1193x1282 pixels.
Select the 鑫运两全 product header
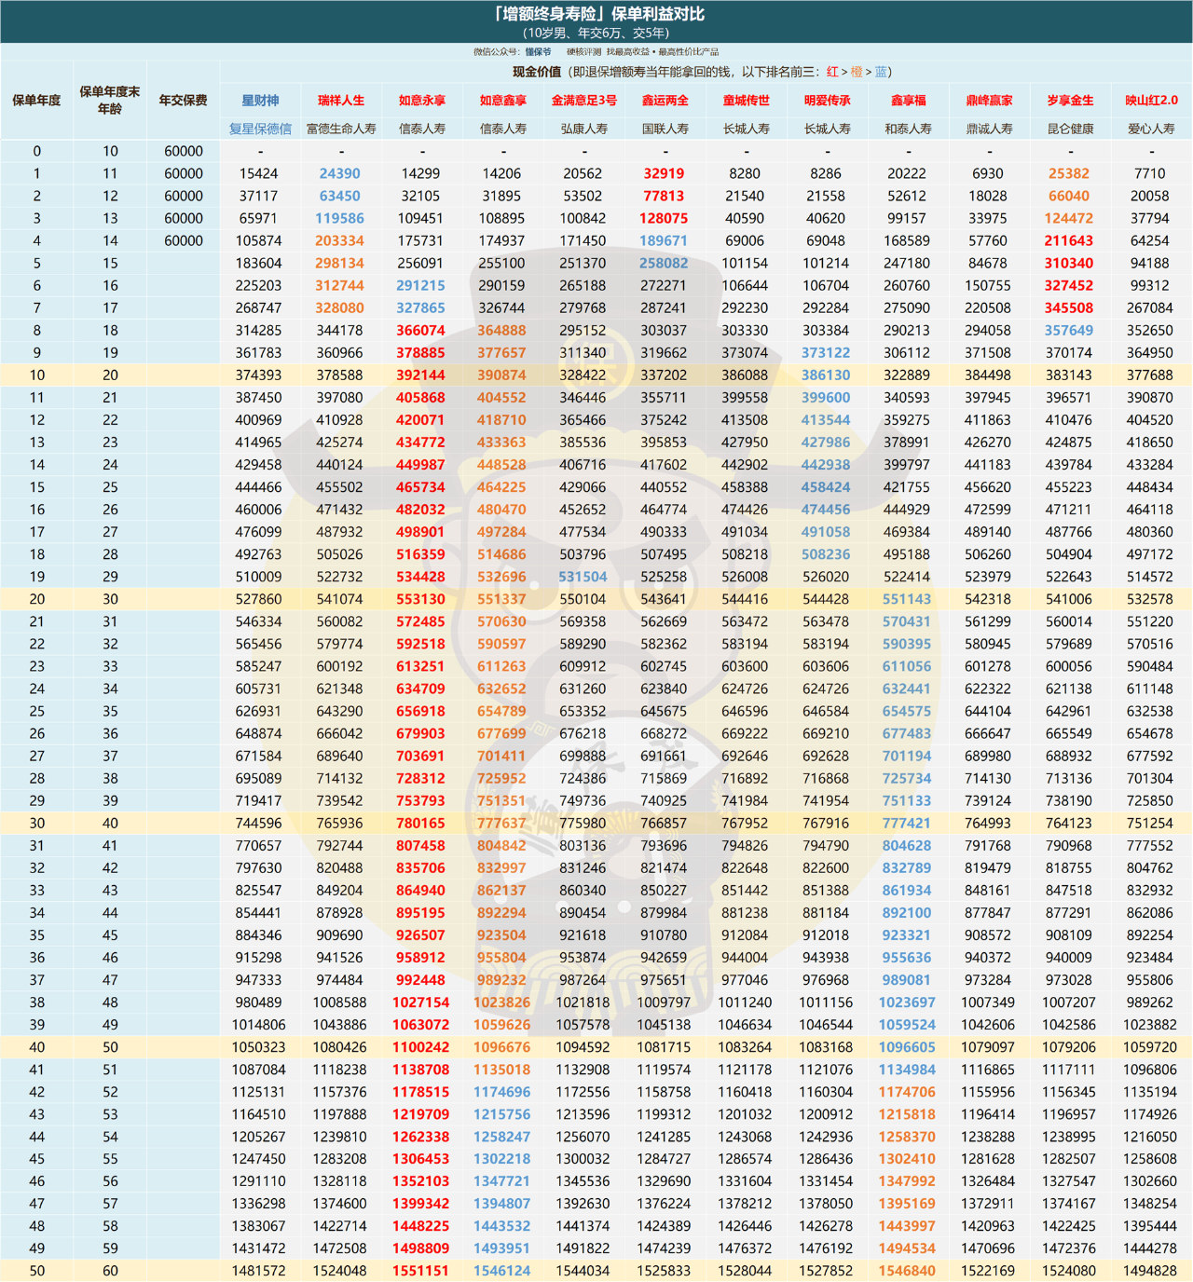(x=665, y=100)
